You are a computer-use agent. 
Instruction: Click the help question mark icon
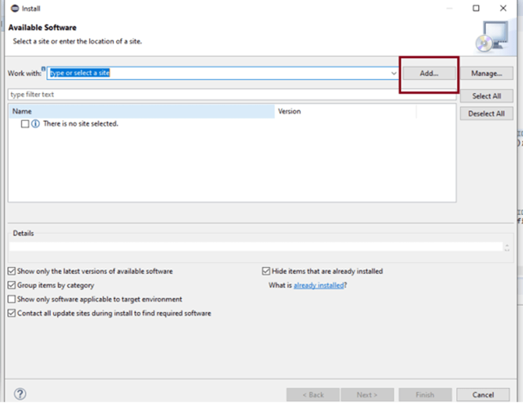point(20,394)
